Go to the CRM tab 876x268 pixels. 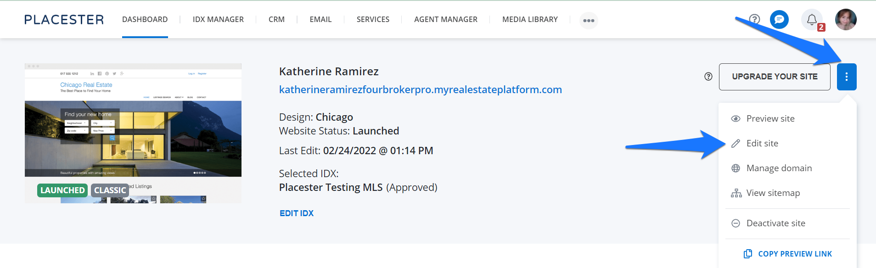pyautogui.click(x=276, y=19)
